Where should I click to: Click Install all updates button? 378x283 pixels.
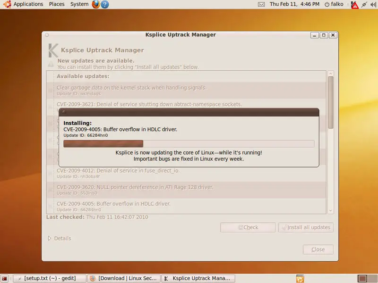pyautogui.click(x=306, y=227)
